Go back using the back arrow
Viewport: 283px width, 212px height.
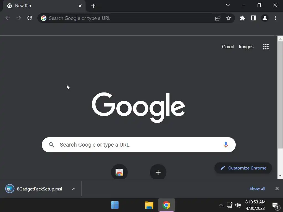[x=7, y=18]
